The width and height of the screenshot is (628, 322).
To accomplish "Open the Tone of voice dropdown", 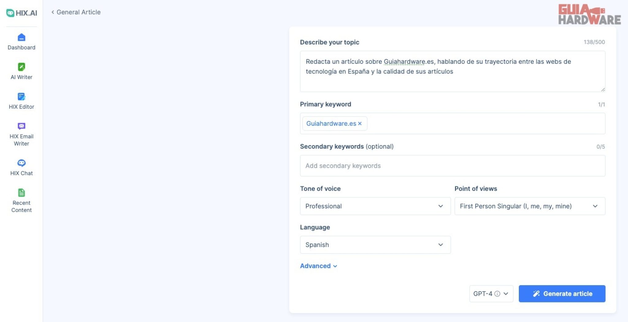I will [375, 206].
